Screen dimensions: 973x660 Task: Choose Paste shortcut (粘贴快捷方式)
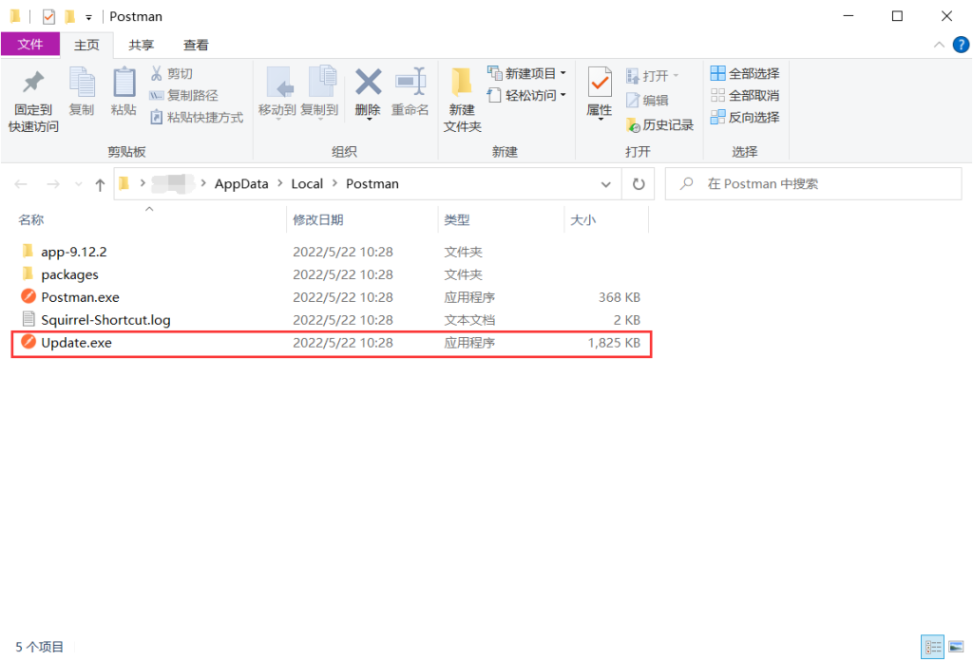click(197, 117)
